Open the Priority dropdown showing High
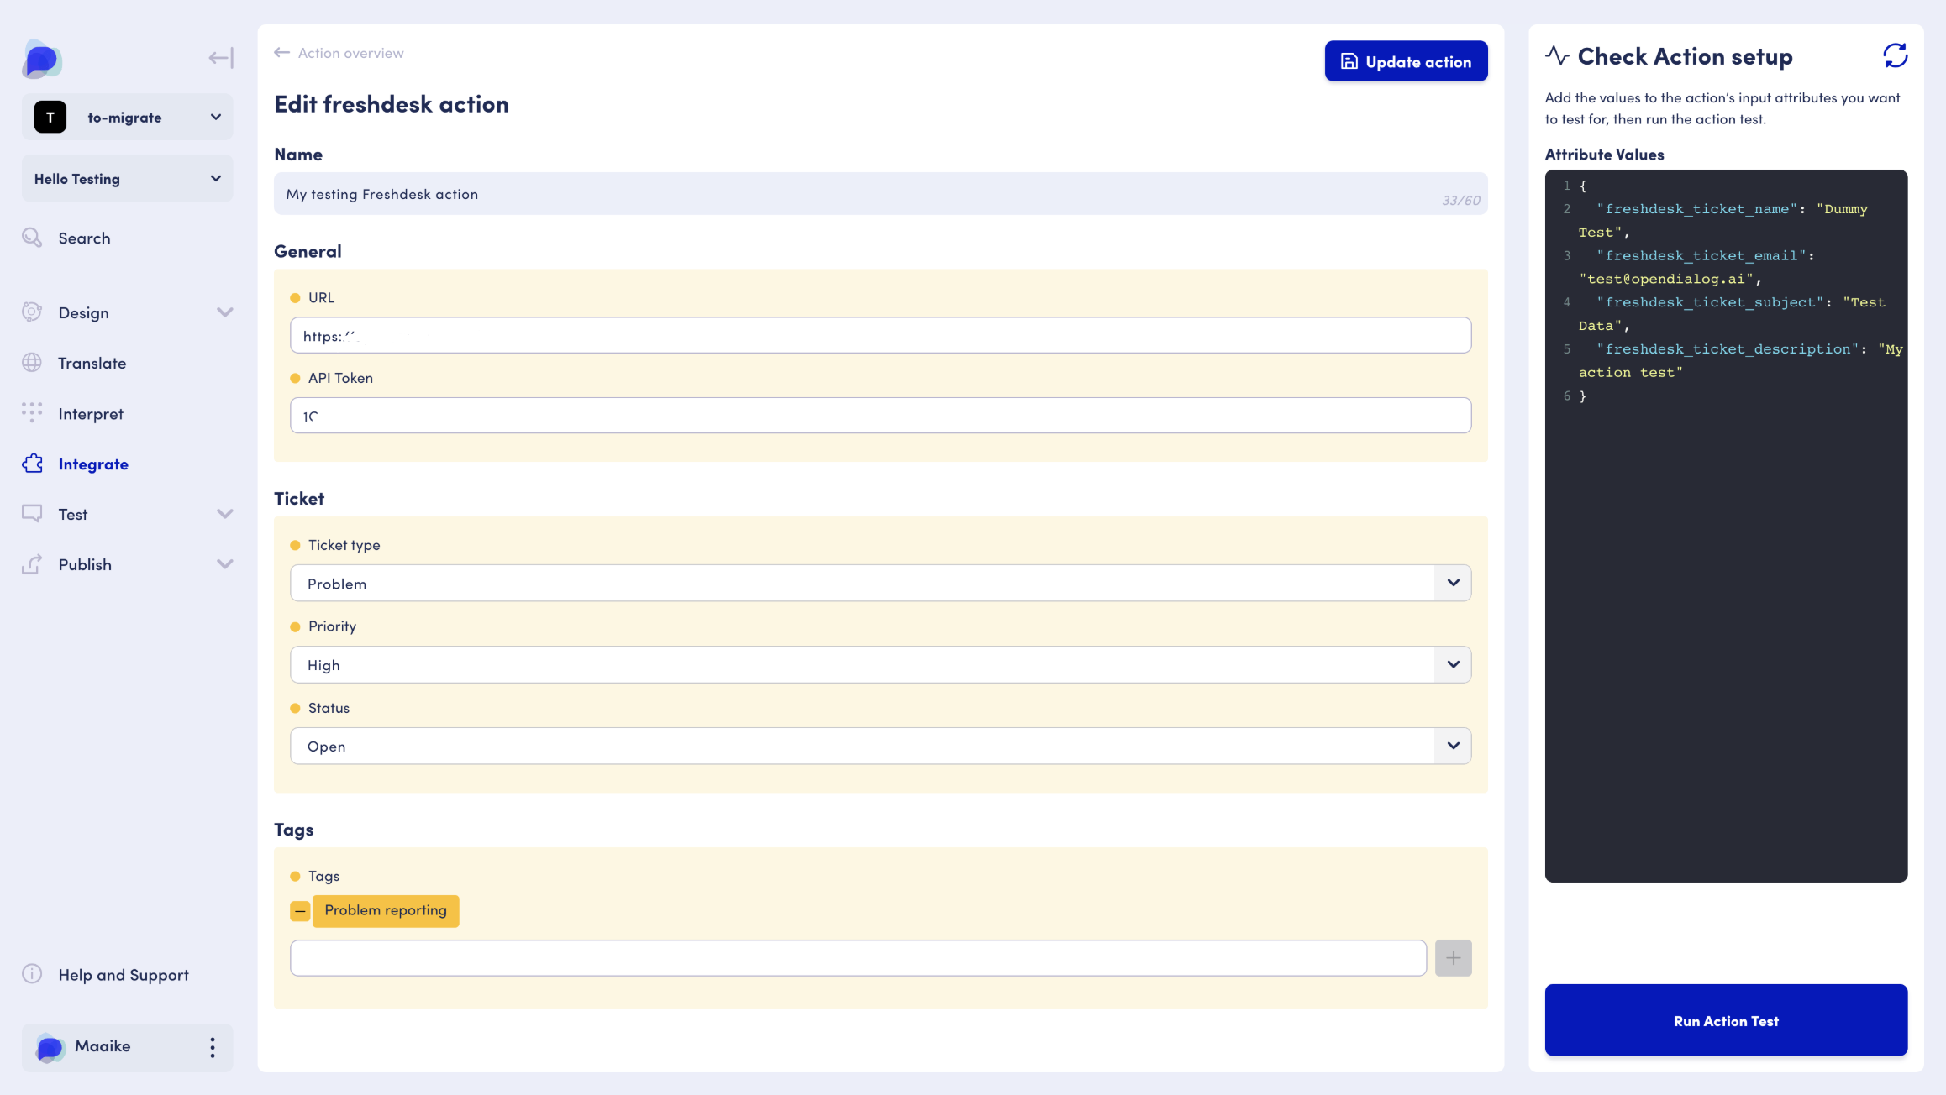This screenshot has height=1095, width=1946. coord(880,665)
